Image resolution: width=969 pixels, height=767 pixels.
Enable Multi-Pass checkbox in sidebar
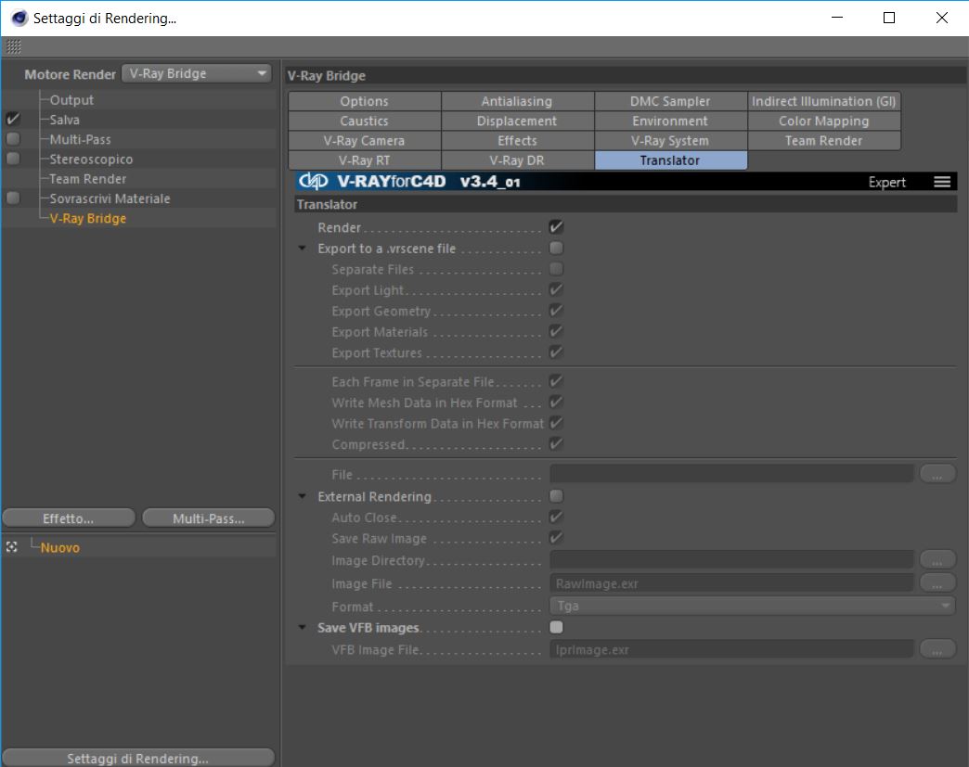pyautogui.click(x=13, y=139)
